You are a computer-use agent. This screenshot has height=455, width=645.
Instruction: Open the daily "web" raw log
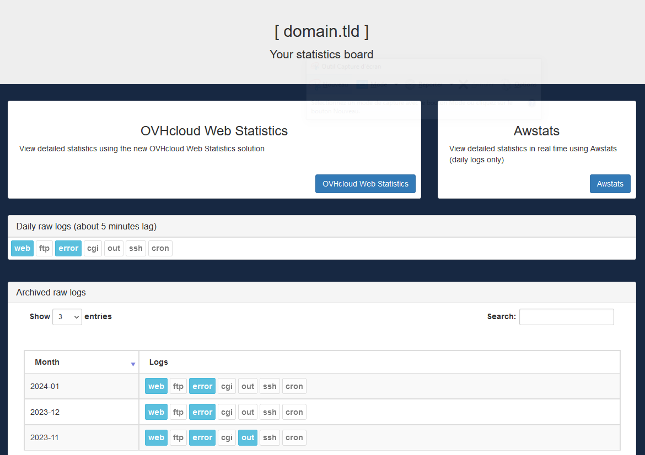coord(22,248)
